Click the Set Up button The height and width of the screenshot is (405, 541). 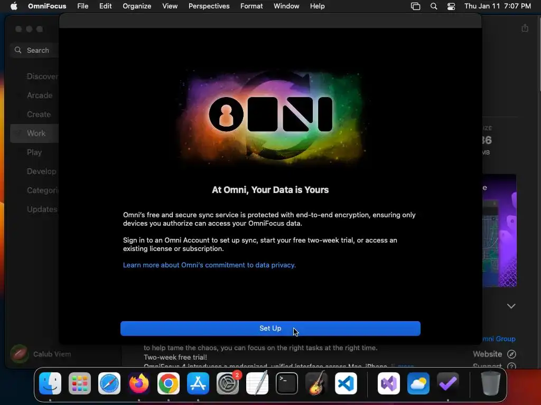tap(270, 328)
